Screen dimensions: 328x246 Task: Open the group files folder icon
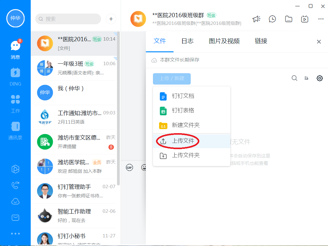[x=289, y=19]
